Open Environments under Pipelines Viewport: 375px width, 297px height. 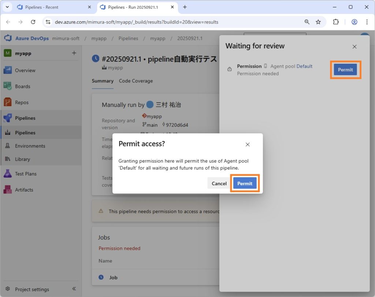click(30, 146)
